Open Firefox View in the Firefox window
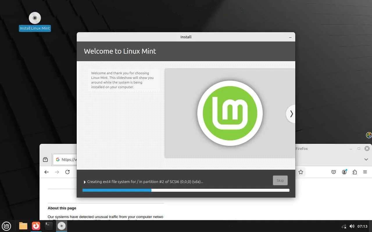The width and height of the screenshot is (372, 232). pos(45,159)
